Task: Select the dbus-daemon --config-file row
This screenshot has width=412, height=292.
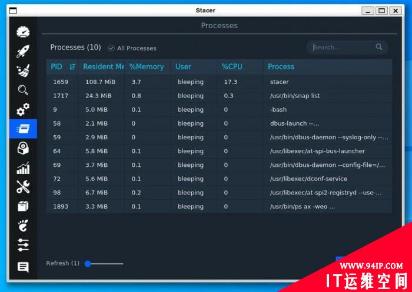Action: click(219, 165)
